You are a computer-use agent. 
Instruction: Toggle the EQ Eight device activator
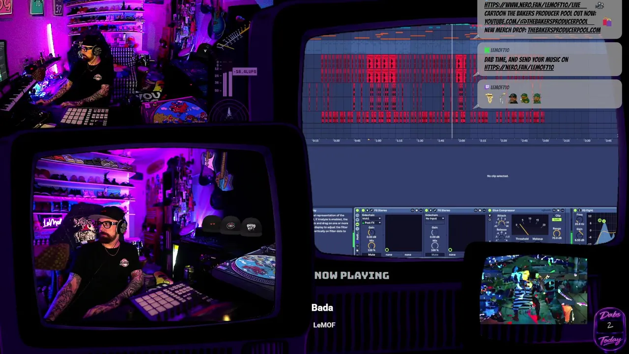[575, 210]
